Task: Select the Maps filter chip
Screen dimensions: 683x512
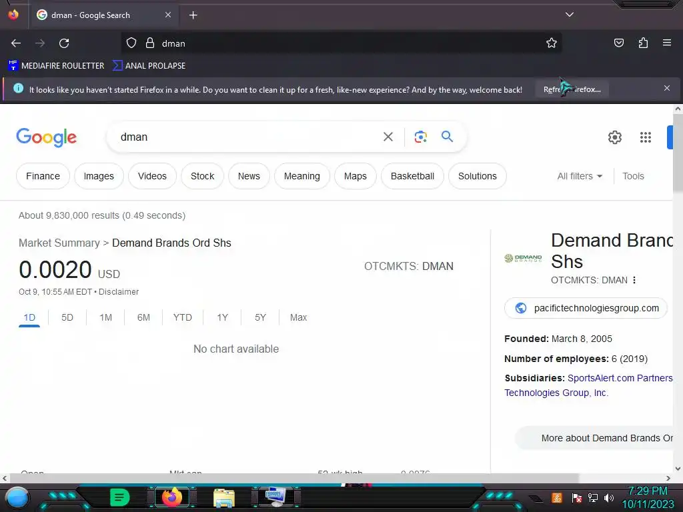Action: (356, 176)
